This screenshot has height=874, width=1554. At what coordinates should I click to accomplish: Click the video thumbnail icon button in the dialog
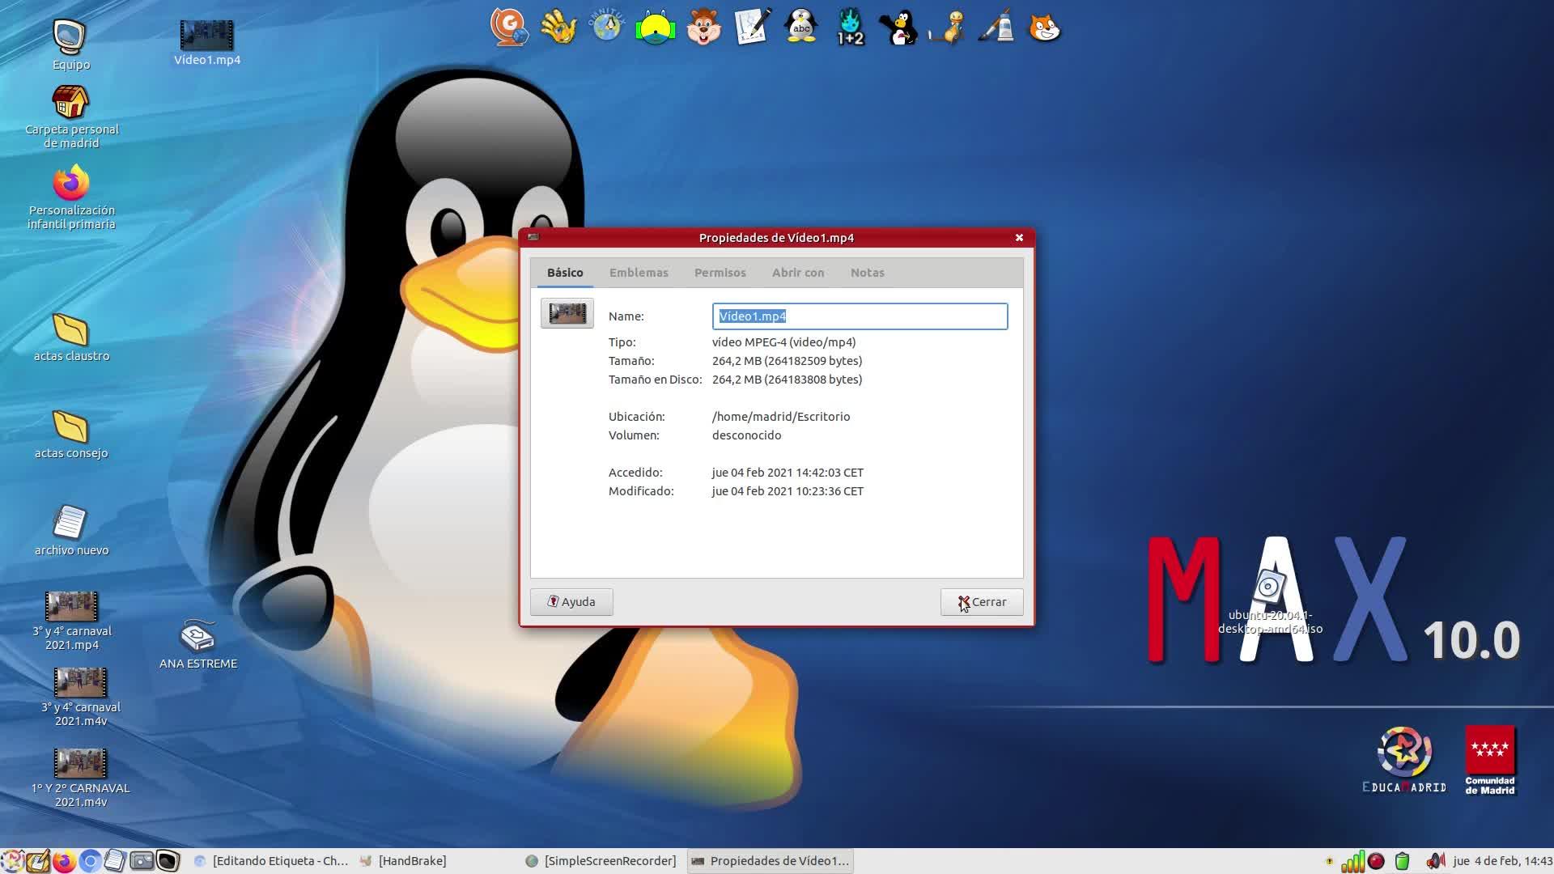tap(567, 313)
